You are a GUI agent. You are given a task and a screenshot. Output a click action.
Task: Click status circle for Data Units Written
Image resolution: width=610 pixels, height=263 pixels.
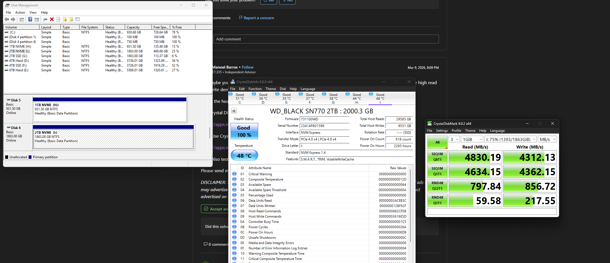point(234,206)
